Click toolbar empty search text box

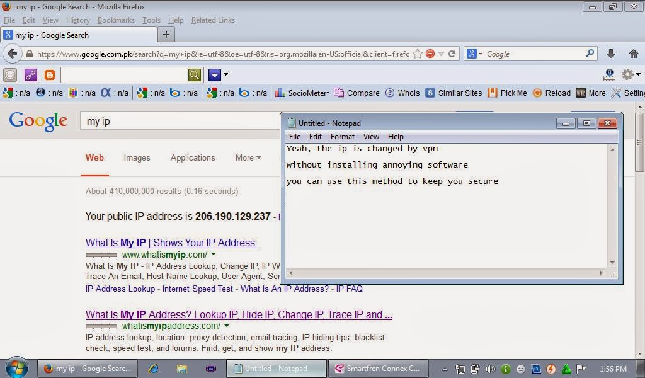pos(124,75)
